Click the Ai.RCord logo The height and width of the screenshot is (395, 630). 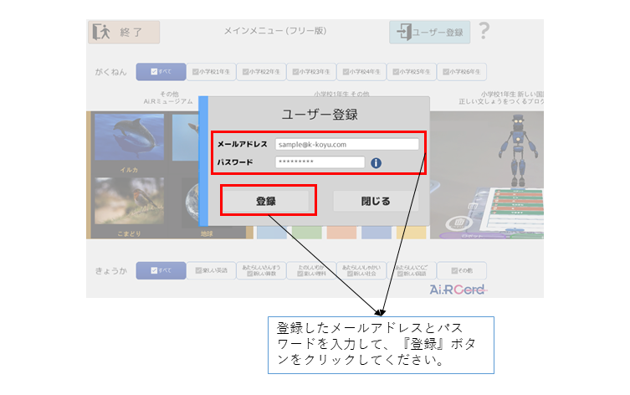pyautogui.click(x=457, y=288)
